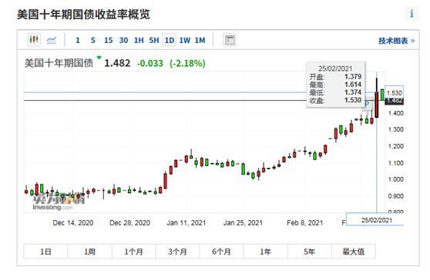
Task: Switch to the 1M monthly interval
Action: click(200, 41)
